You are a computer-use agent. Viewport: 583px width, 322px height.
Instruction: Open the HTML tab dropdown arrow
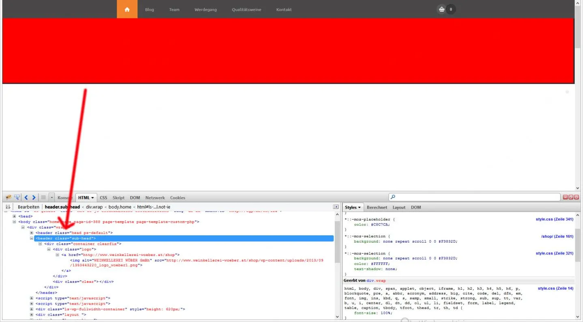click(93, 198)
